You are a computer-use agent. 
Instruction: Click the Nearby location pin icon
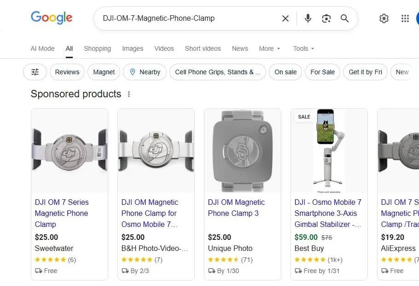coord(133,72)
